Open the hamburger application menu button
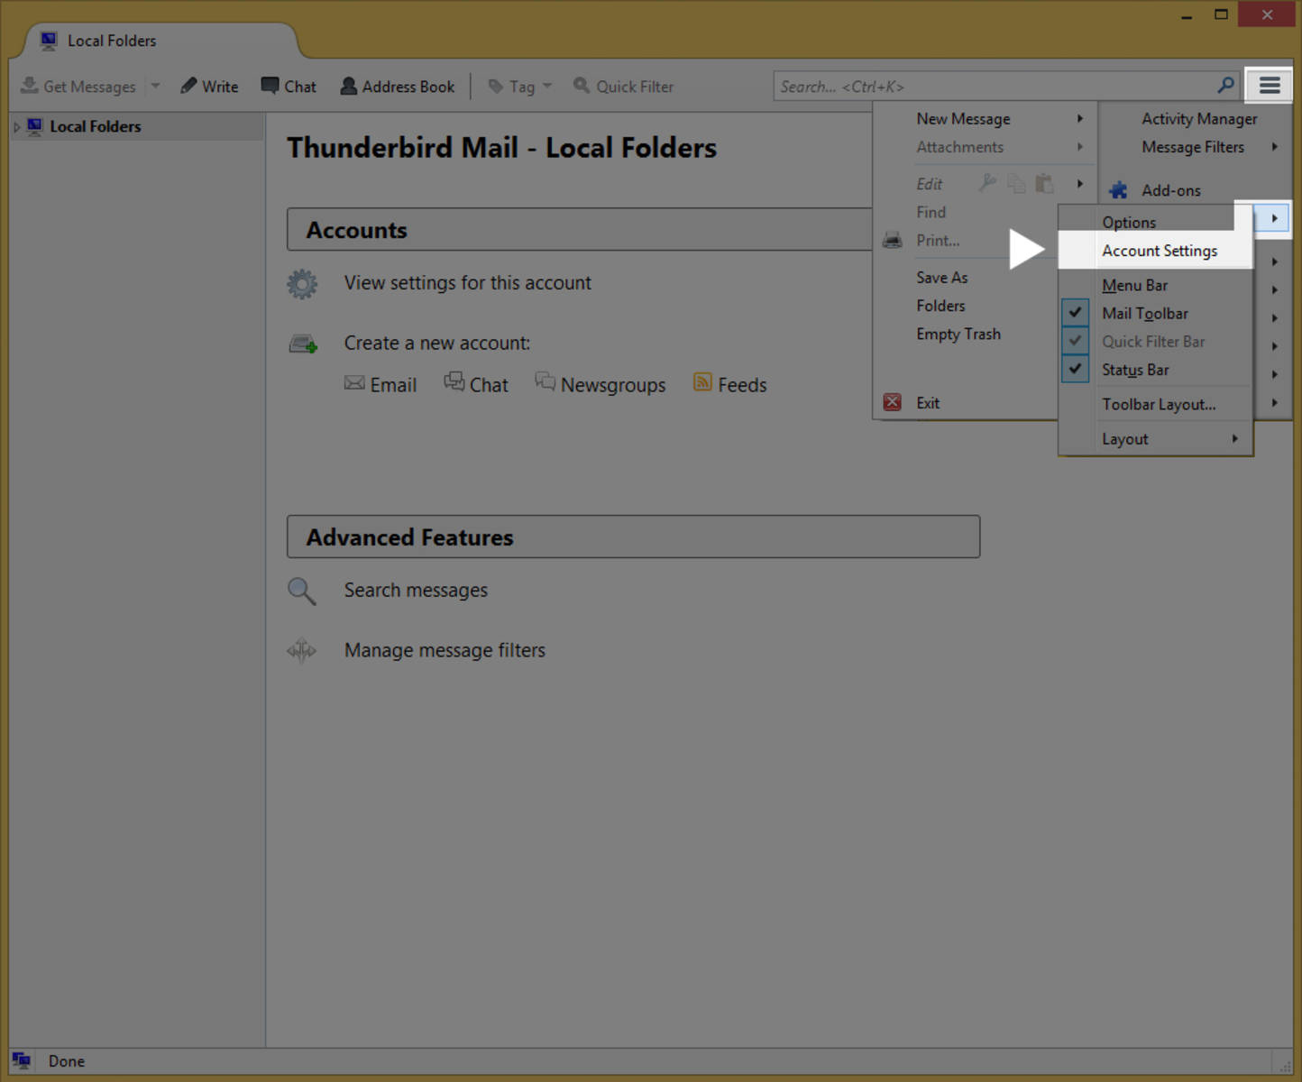 (x=1270, y=86)
